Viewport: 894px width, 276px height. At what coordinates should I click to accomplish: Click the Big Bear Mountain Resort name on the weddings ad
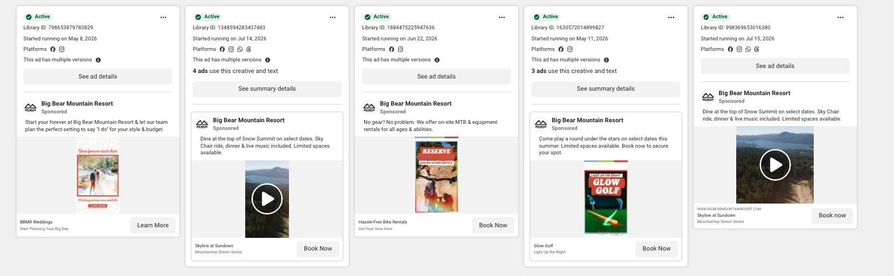pyautogui.click(x=77, y=103)
